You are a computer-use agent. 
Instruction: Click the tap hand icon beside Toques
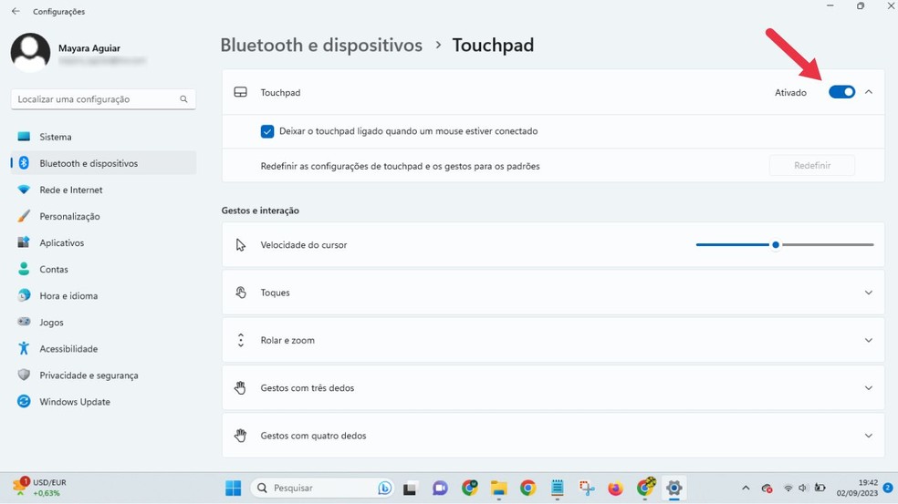pyautogui.click(x=241, y=293)
